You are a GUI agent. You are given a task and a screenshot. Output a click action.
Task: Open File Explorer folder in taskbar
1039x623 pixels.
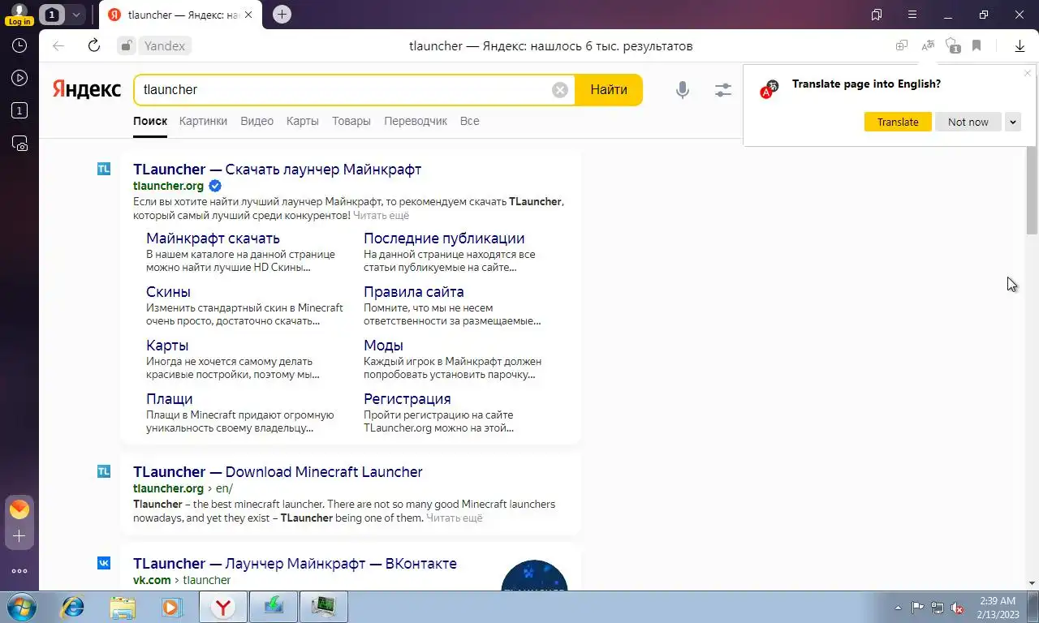click(x=123, y=607)
